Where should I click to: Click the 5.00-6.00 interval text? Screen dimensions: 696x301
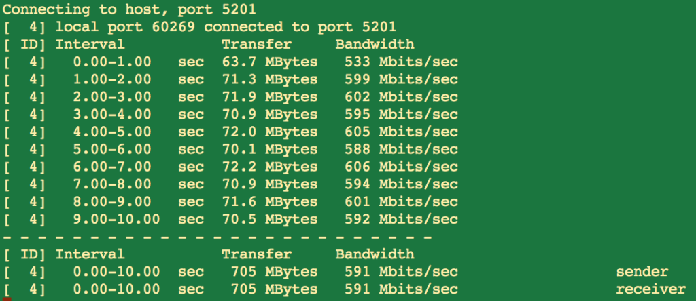[112, 150]
